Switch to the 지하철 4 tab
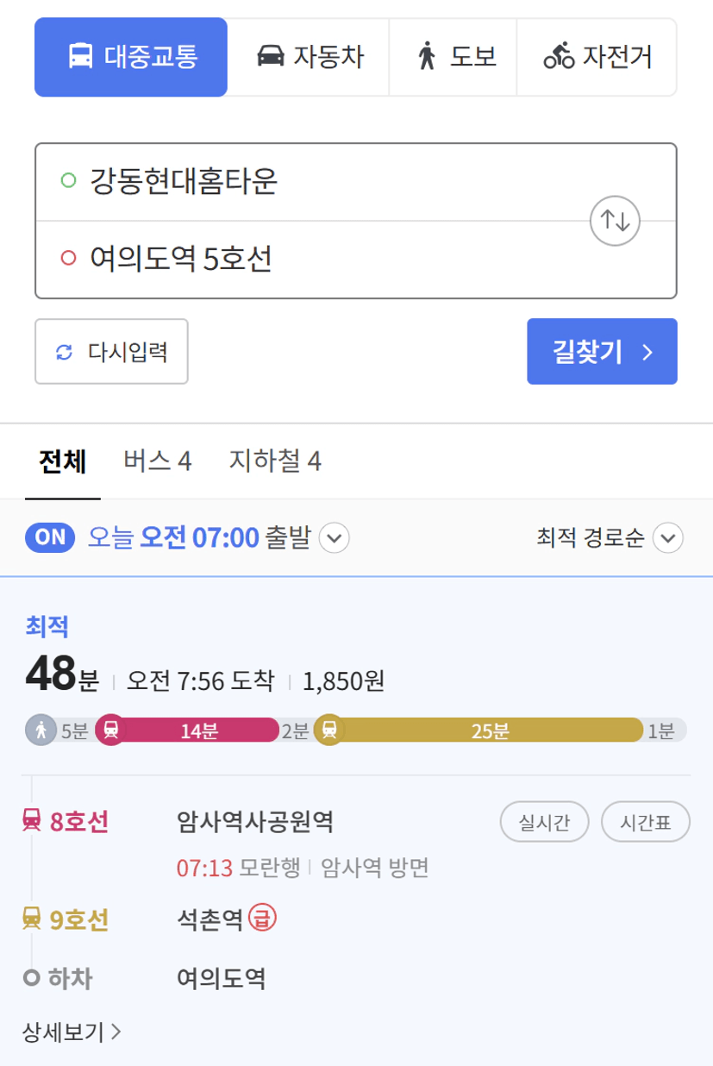This screenshot has height=1066, width=713. [275, 461]
